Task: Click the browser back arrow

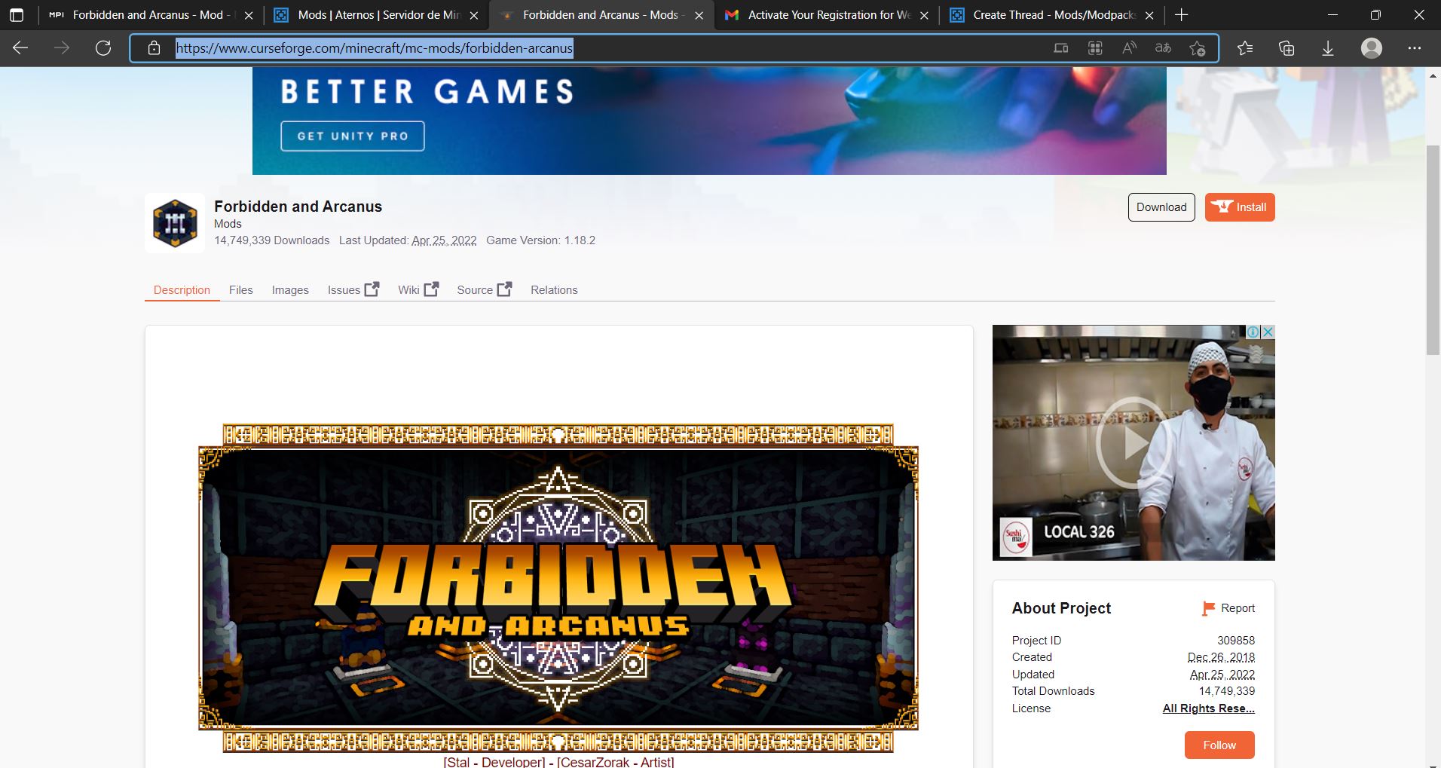Action: [x=20, y=48]
